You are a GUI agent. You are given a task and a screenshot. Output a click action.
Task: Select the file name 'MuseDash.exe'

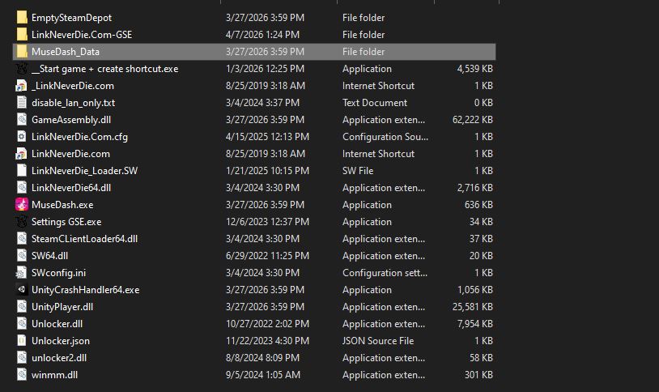coord(62,205)
